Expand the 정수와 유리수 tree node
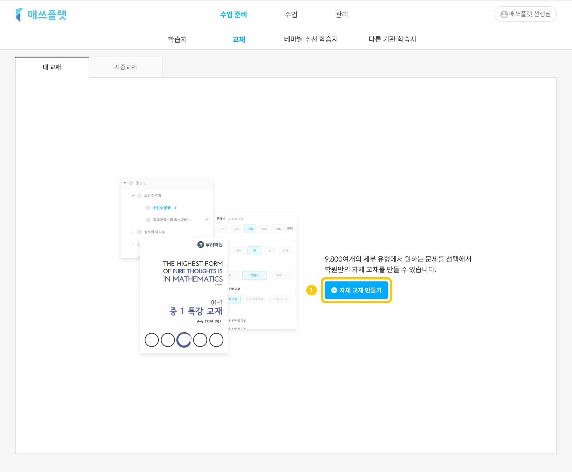Image resolution: width=572 pixels, height=472 pixels. coord(133,232)
